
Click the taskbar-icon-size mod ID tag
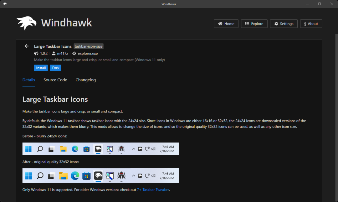tap(89, 46)
